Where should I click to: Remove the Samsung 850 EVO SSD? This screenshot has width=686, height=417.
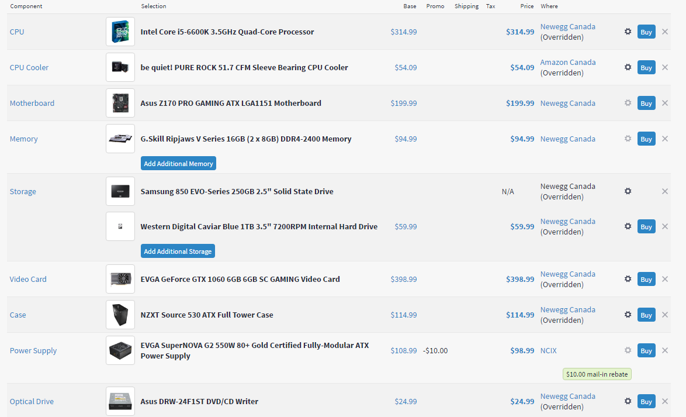click(x=665, y=191)
